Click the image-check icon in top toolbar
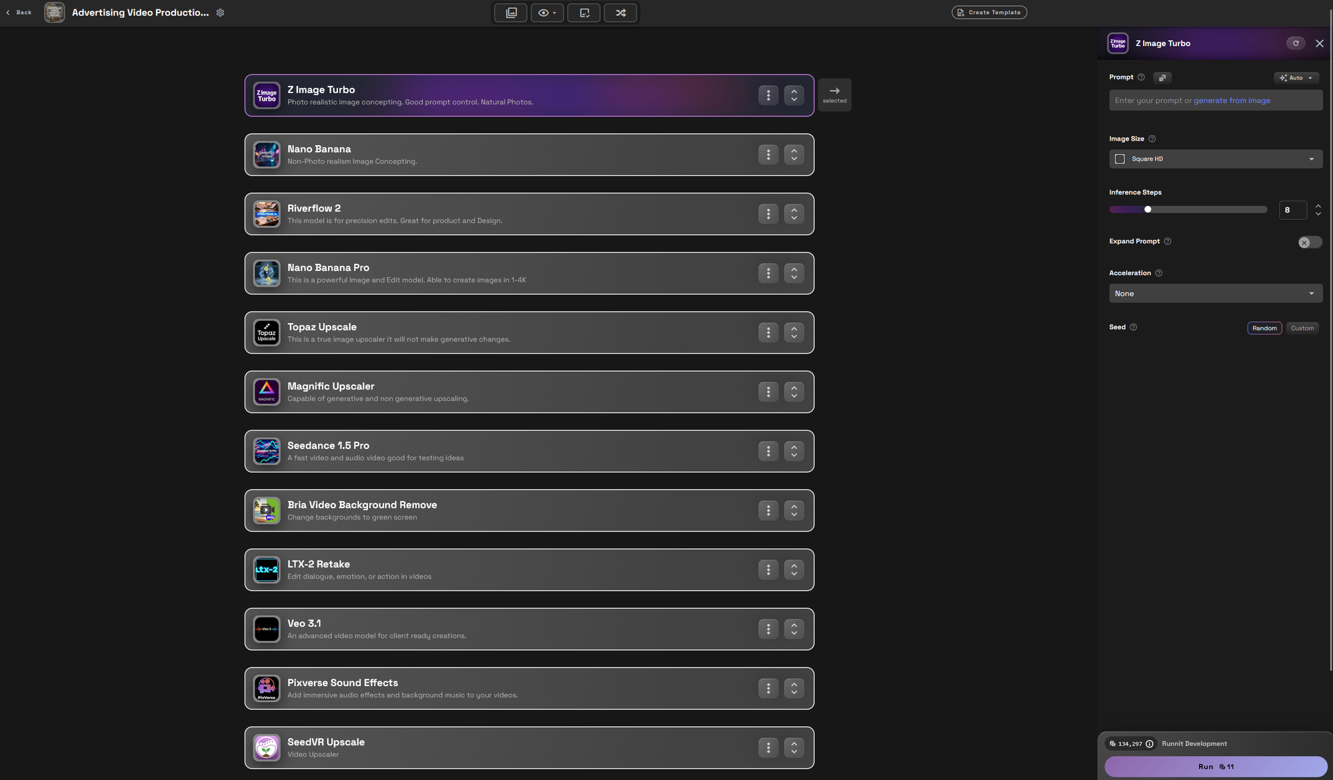1333x780 pixels. pos(584,13)
